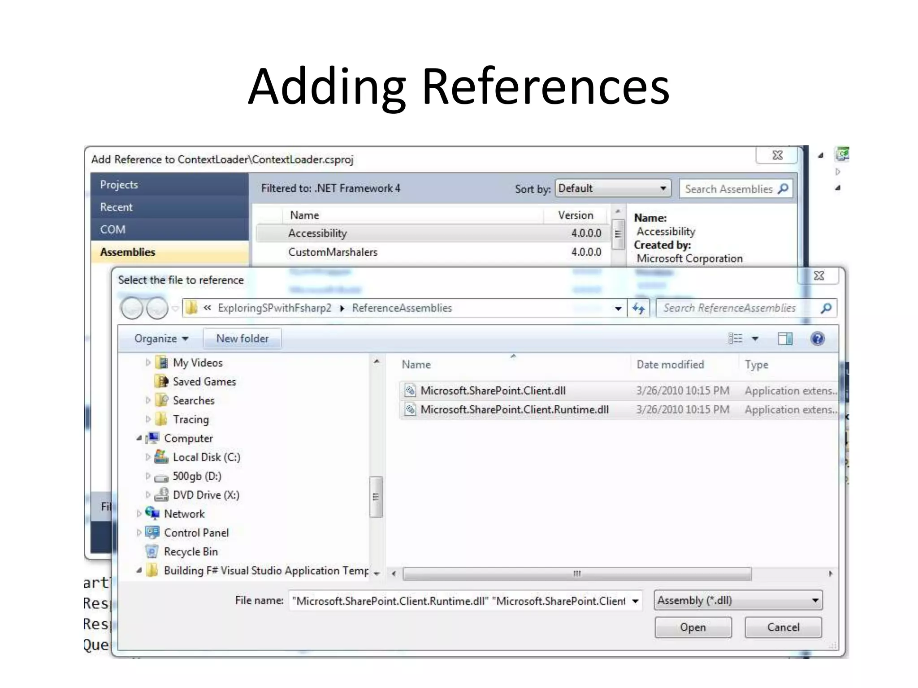The width and height of the screenshot is (918, 688).
Task: Toggle the preview pane icon
Action: [785, 339]
